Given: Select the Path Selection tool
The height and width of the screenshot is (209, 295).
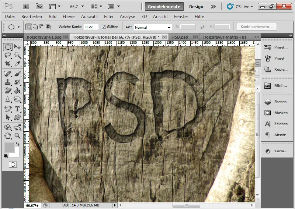Looking at the screenshot, I should (8, 117).
